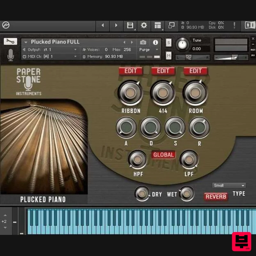Click the LPF filter knob

[x=189, y=160]
